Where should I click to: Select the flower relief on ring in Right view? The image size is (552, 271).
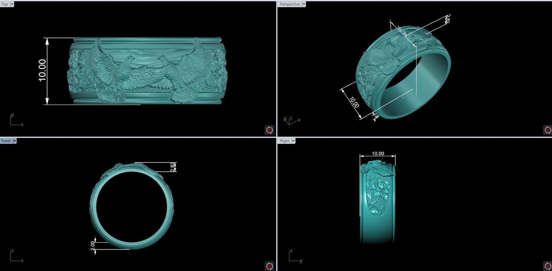click(378, 193)
